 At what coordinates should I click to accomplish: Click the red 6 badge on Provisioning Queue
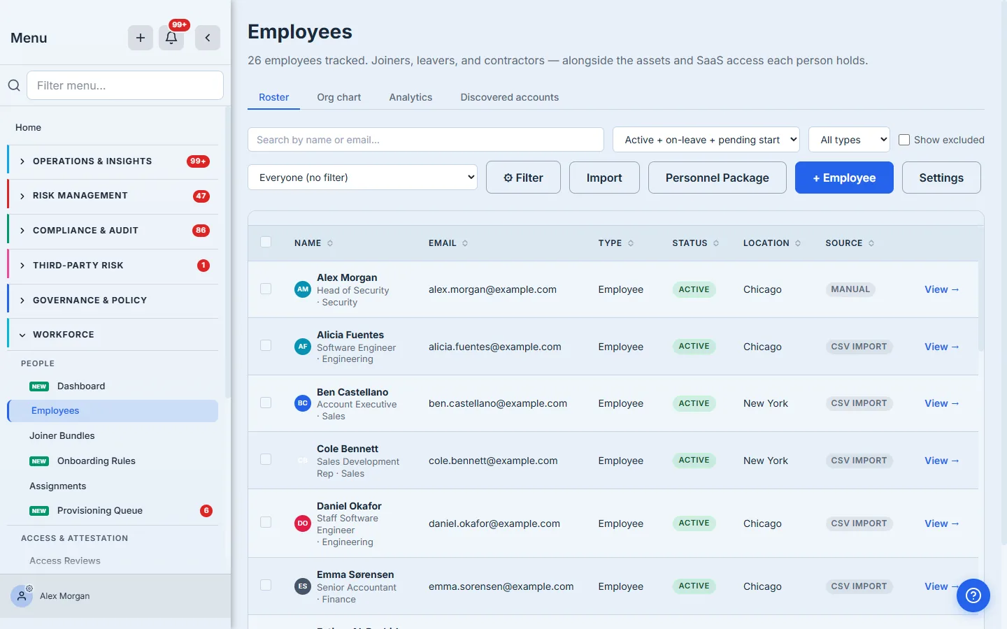(x=206, y=511)
